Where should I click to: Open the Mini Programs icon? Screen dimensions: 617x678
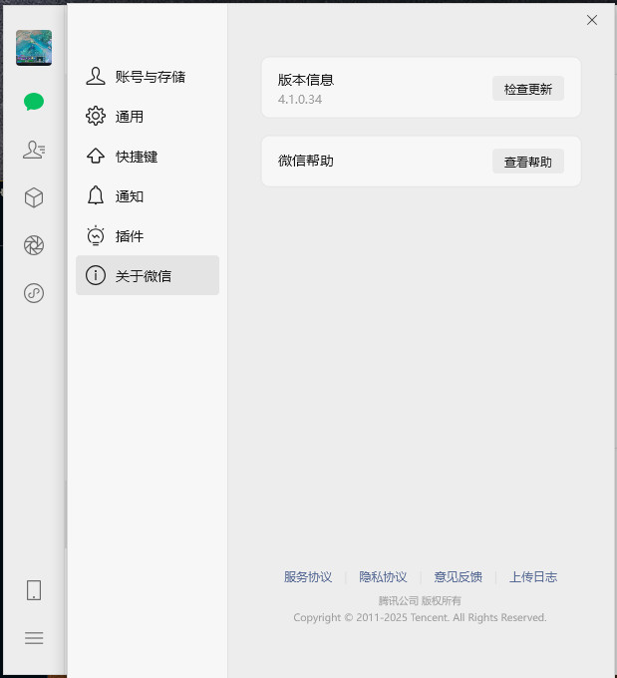pyautogui.click(x=34, y=293)
